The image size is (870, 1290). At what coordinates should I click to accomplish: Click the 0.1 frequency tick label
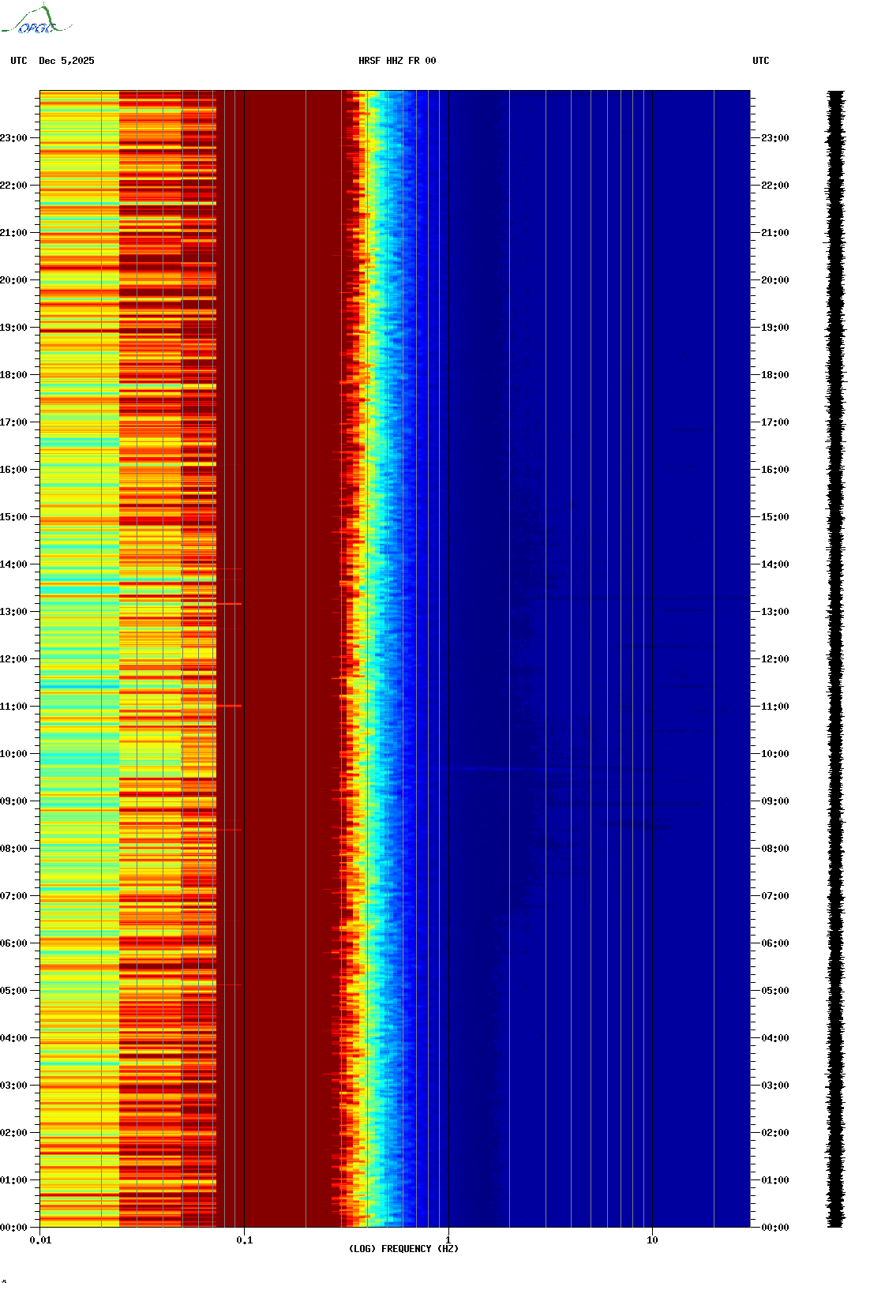click(245, 1239)
